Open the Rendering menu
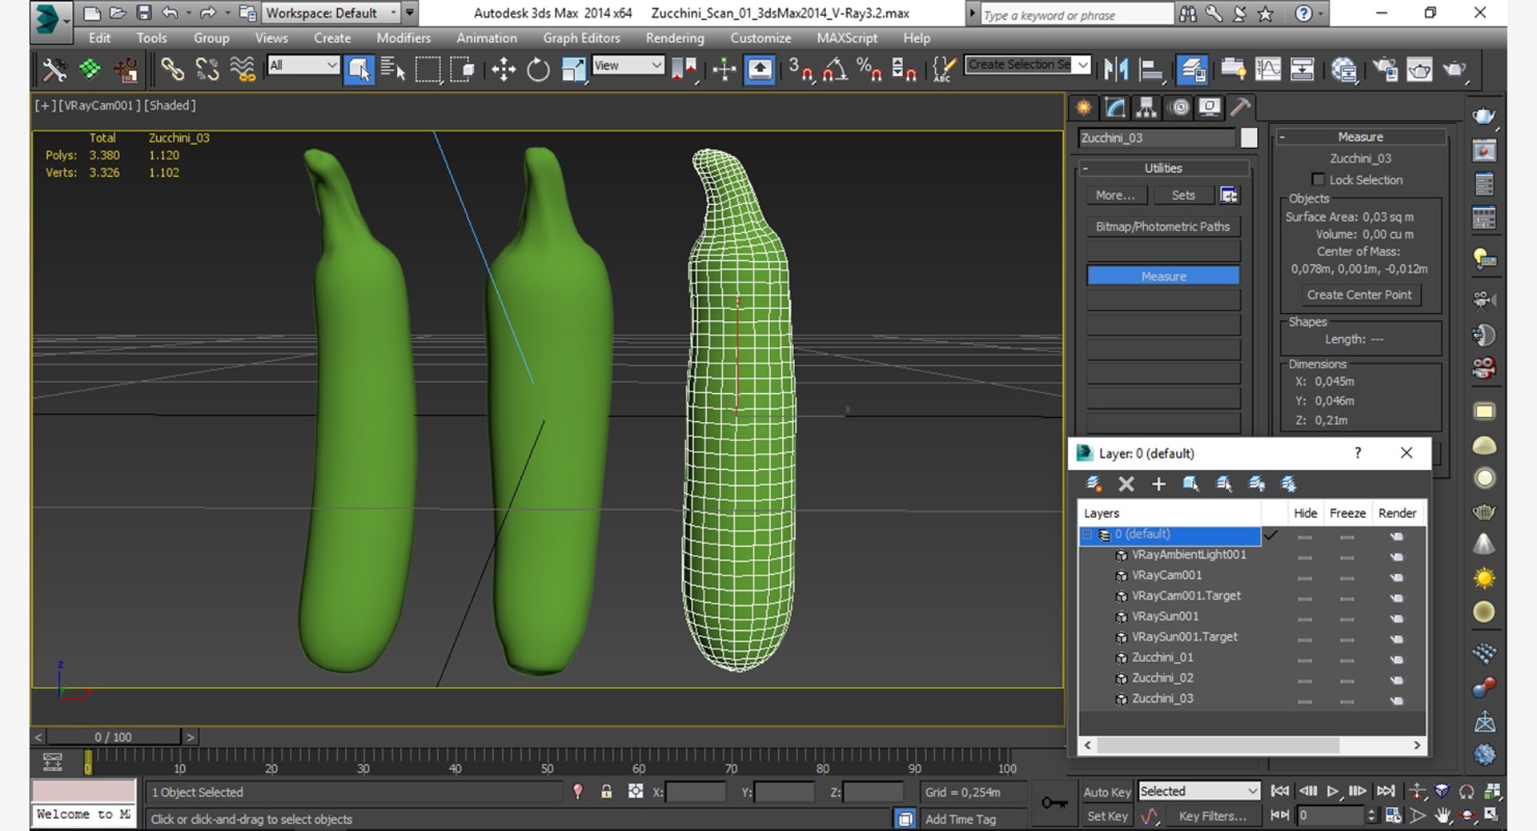The width and height of the screenshot is (1537, 831). pyautogui.click(x=675, y=38)
